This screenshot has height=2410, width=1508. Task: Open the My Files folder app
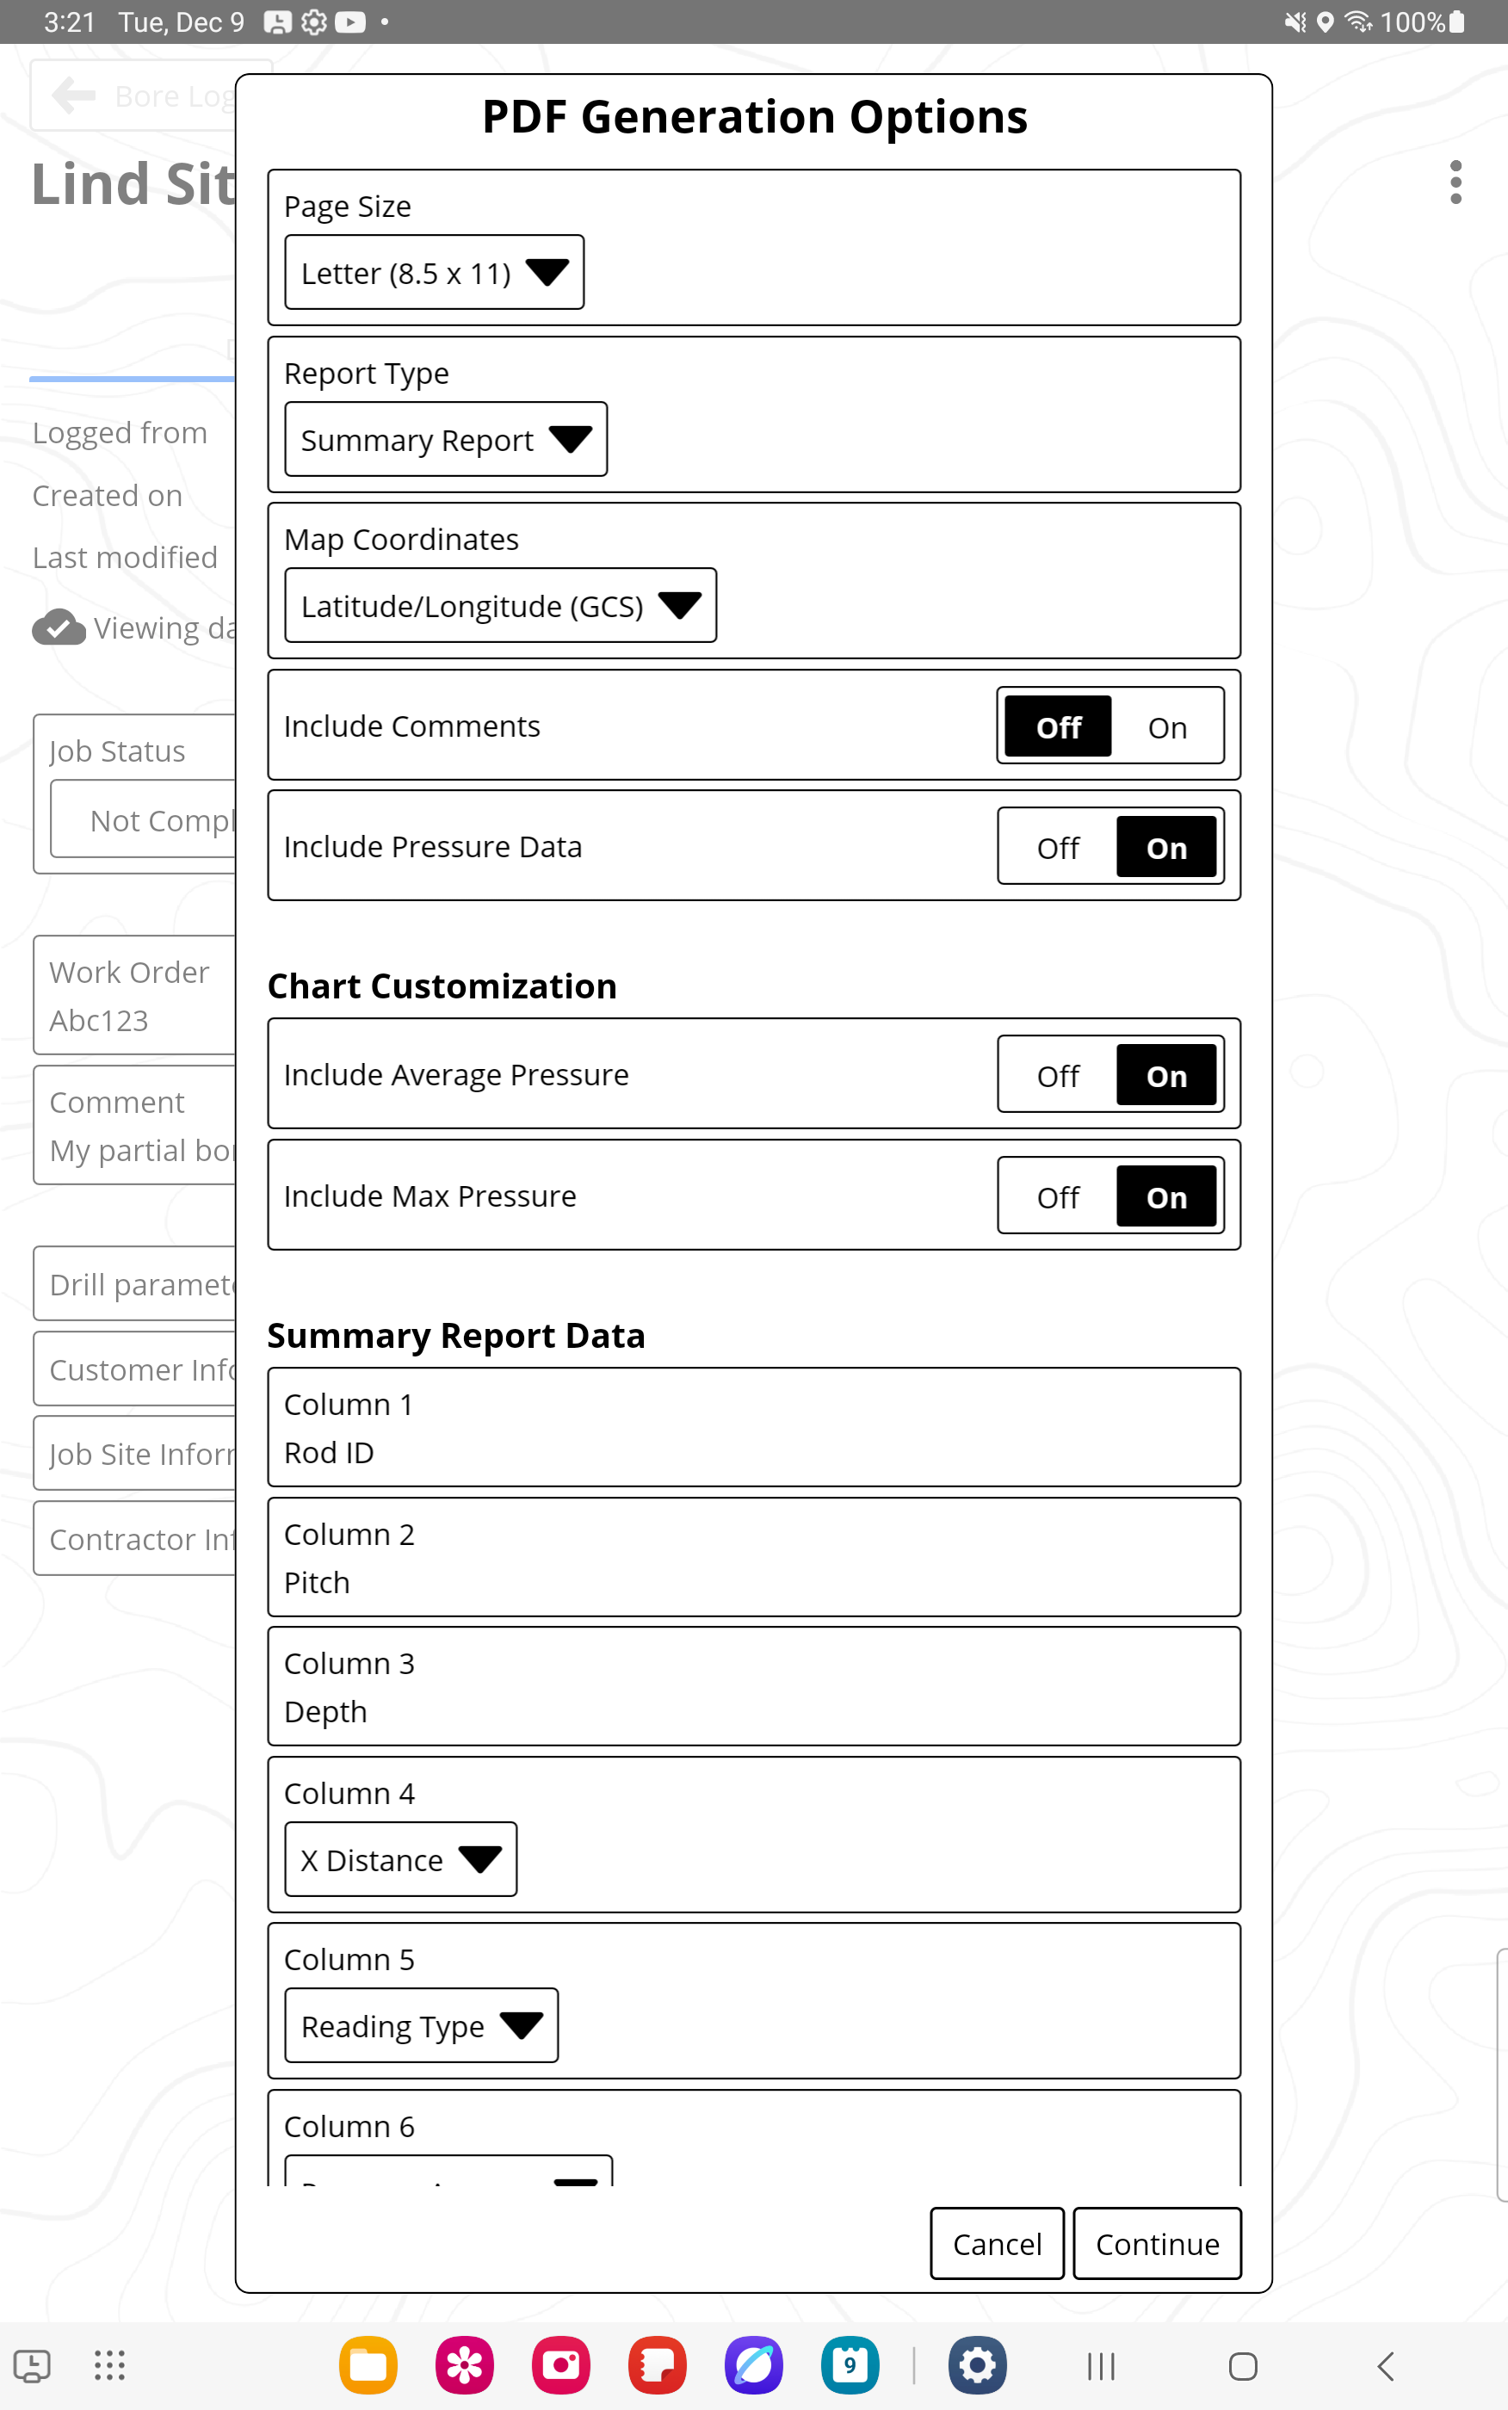(368, 2365)
